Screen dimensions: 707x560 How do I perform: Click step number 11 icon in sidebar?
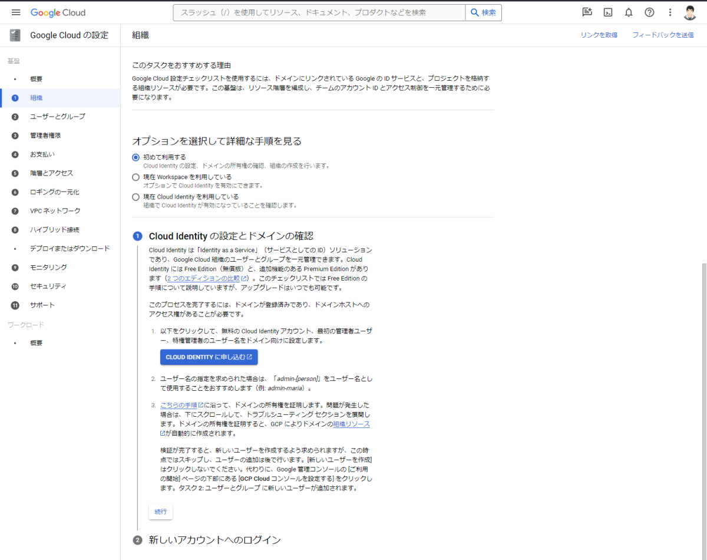coord(15,305)
